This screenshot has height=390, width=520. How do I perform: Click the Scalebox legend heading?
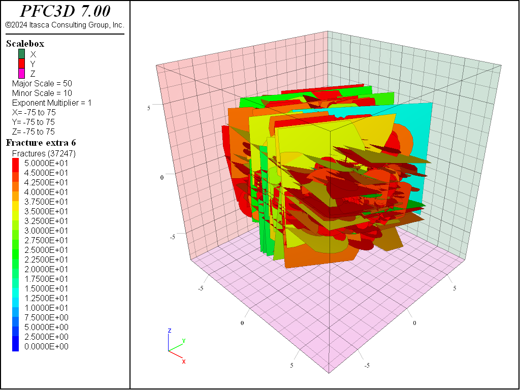25,44
